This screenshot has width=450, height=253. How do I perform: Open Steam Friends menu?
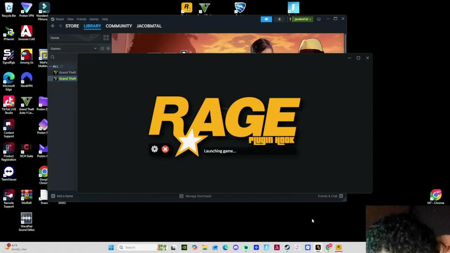tap(81, 19)
